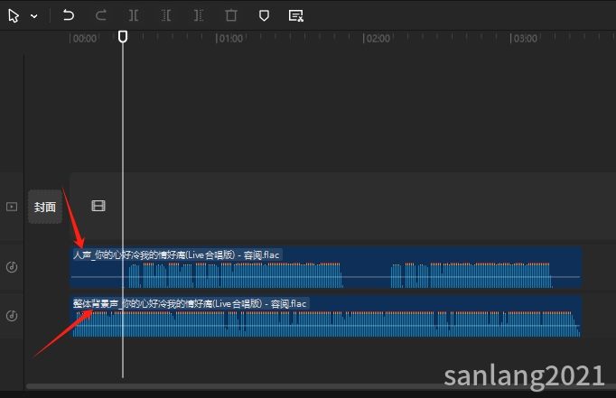Click the playhead handle on the ruler
This screenshot has height=398, width=616.
pyautogui.click(x=123, y=36)
